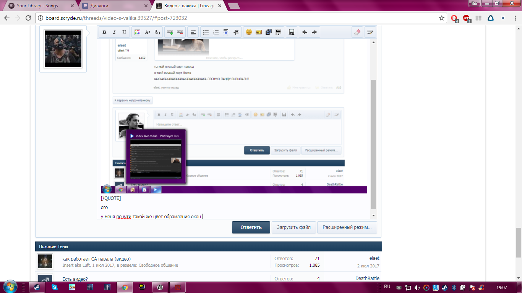Switch to the Your Library - Songs tab

coord(37,6)
